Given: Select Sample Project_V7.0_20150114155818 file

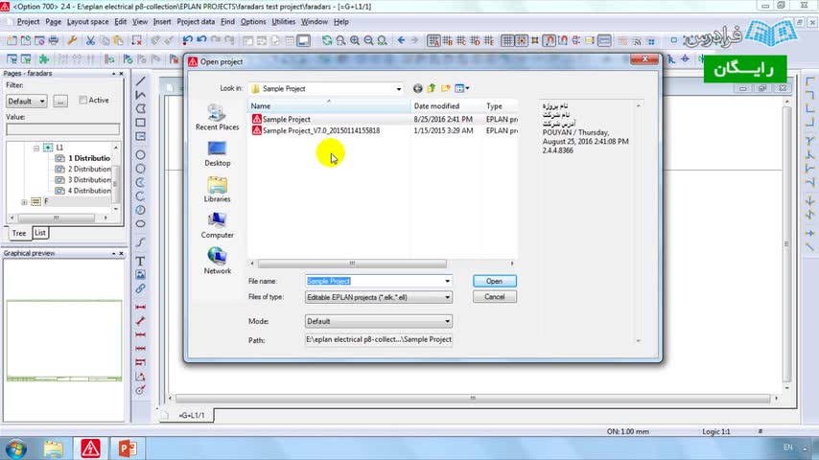Looking at the screenshot, I should pyautogui.click(x=320, y=130).
